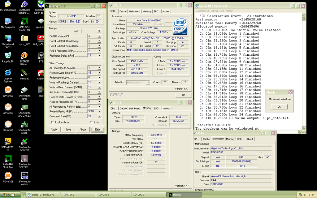Toggle the Lock mchbar checkbox
This screenshot has width=317, height=198.
click(53, 123)
